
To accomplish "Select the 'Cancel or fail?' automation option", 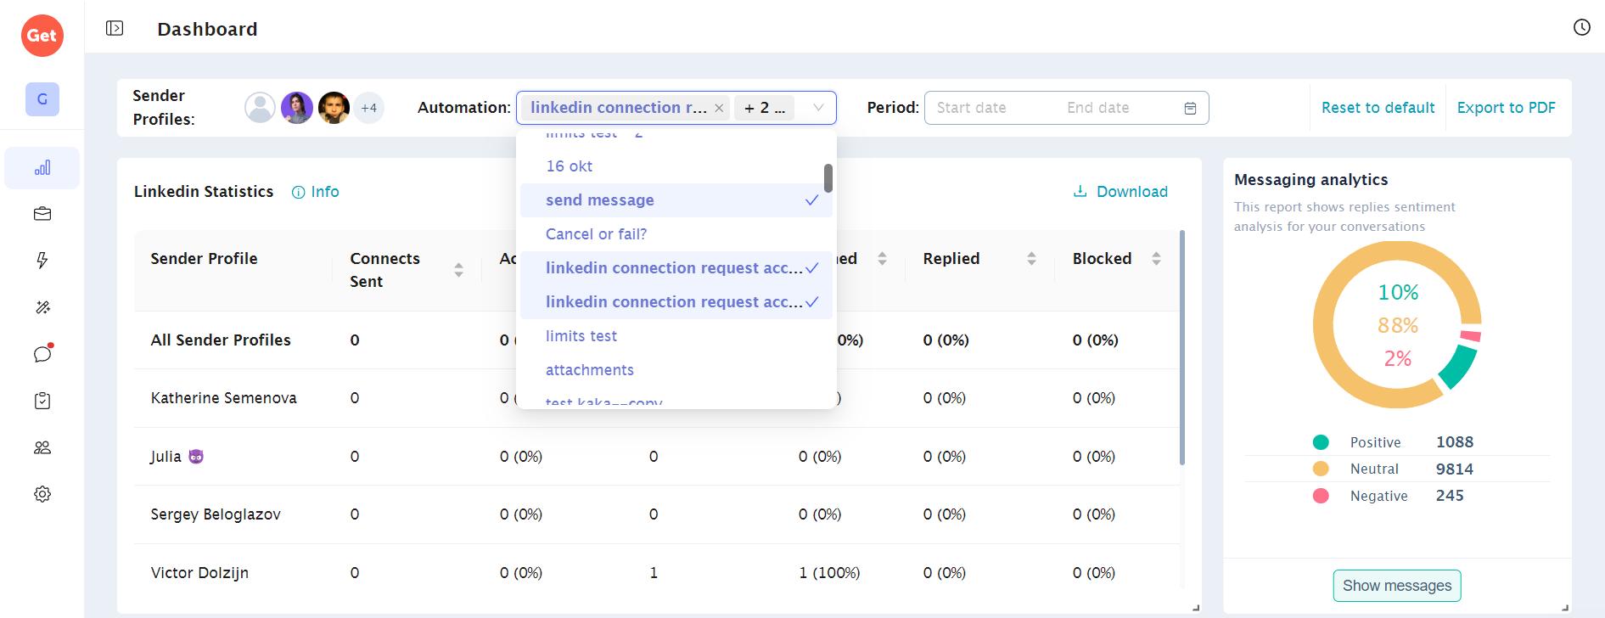I will (x=596, y=234).
